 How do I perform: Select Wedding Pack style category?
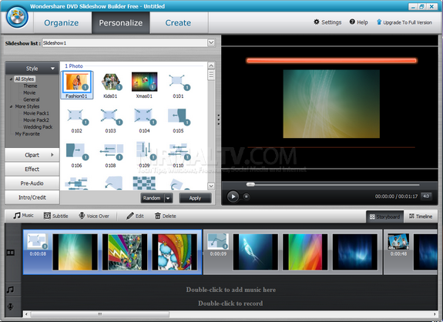point(38,127)
